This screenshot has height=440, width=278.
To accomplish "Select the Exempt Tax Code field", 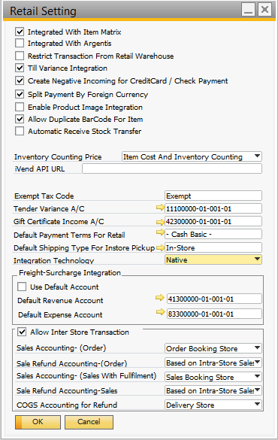I will click(213, 196).
